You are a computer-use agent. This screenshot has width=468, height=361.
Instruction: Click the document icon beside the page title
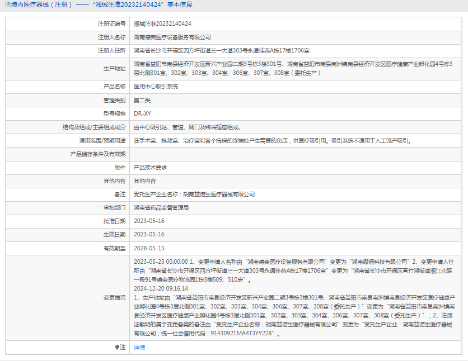click(8, 5)
